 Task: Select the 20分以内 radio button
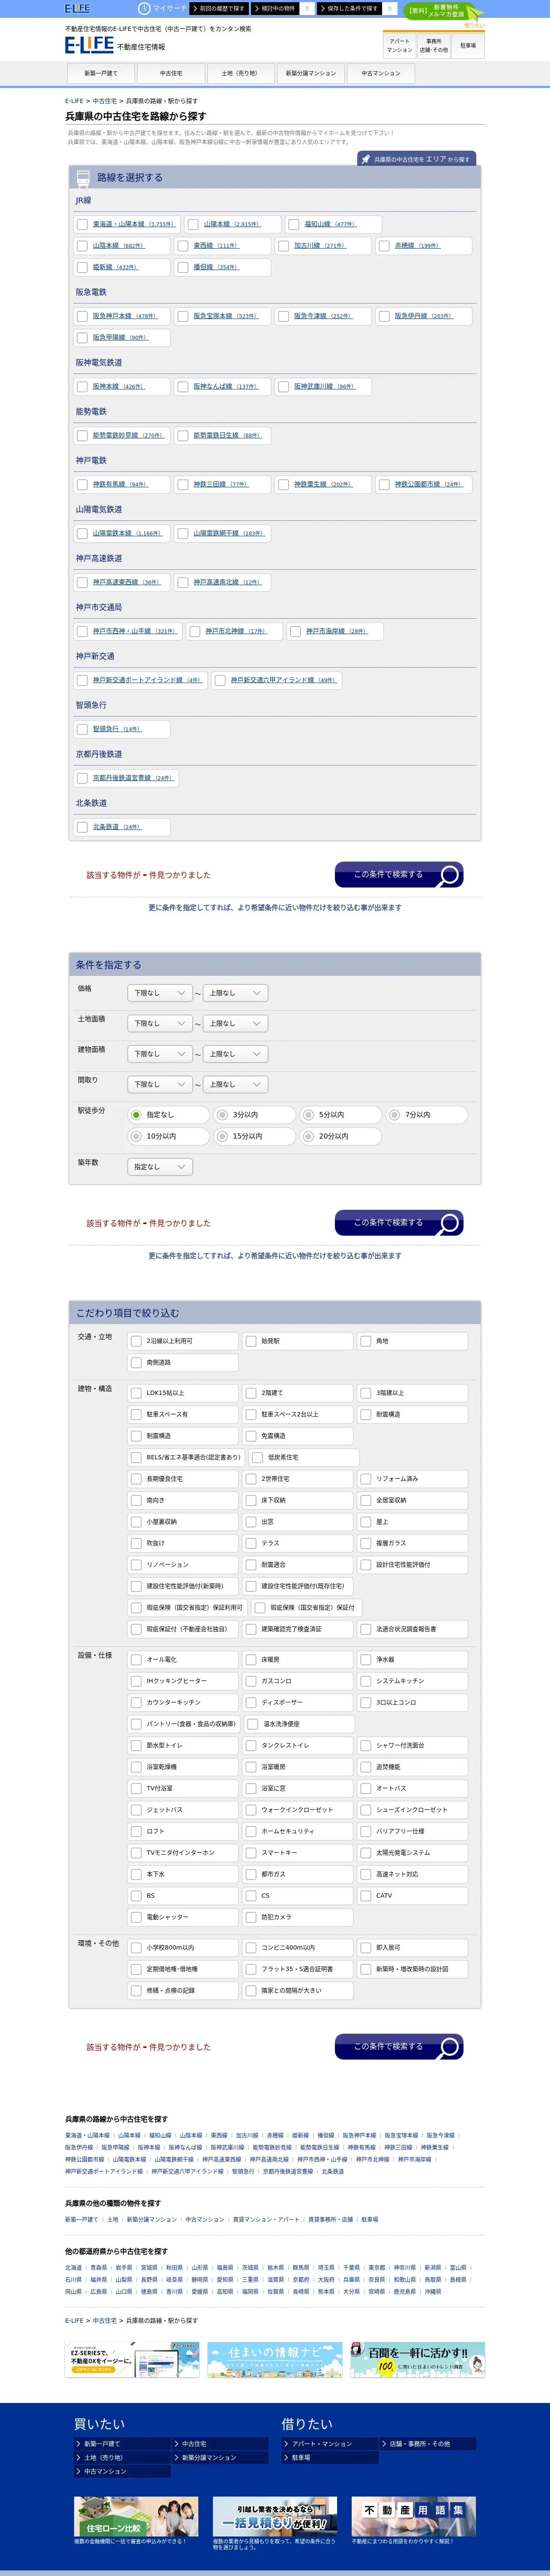(x=308, y=1136)
